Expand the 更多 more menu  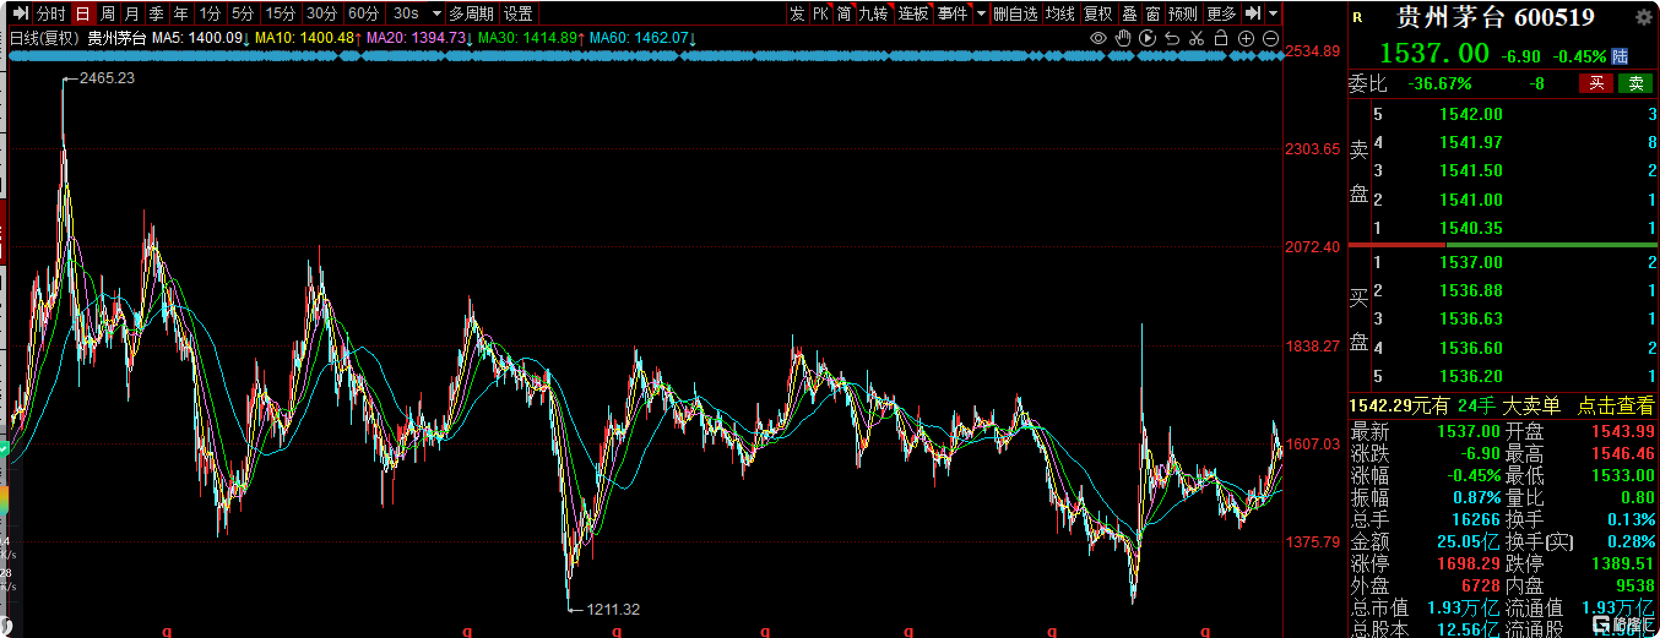click(x=1222, y=13)
